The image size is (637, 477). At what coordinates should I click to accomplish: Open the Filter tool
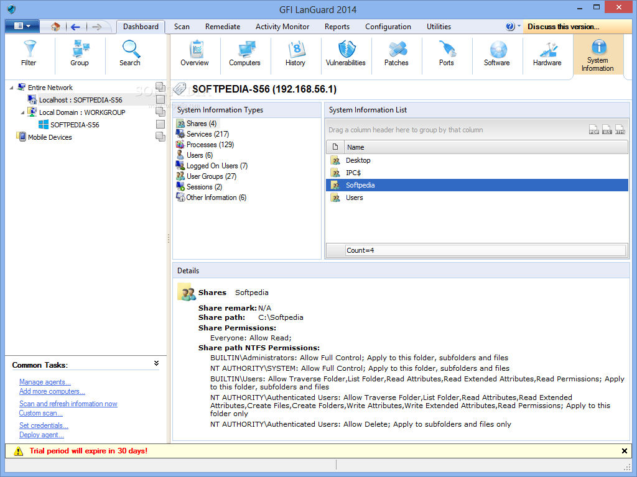pos(29,53)
